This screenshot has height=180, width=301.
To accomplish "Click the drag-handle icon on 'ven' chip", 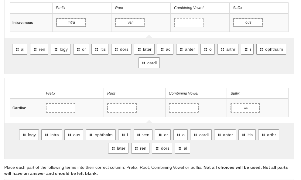I will 139,135.
